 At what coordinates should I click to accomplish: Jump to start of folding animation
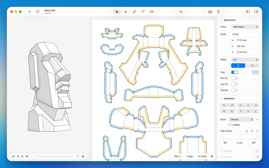coord(14,156)
